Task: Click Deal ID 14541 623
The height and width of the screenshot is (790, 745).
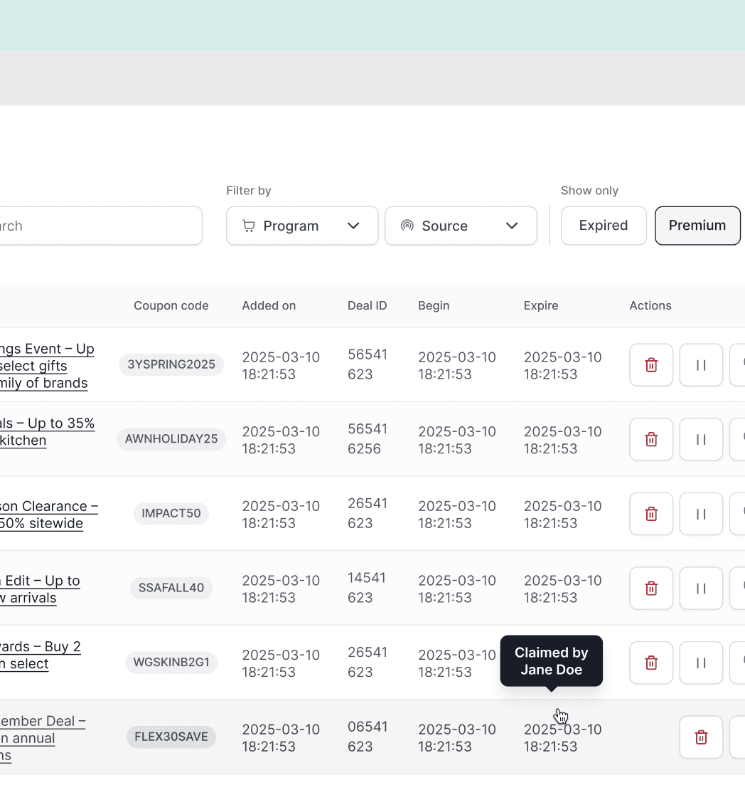Action: 367,587
